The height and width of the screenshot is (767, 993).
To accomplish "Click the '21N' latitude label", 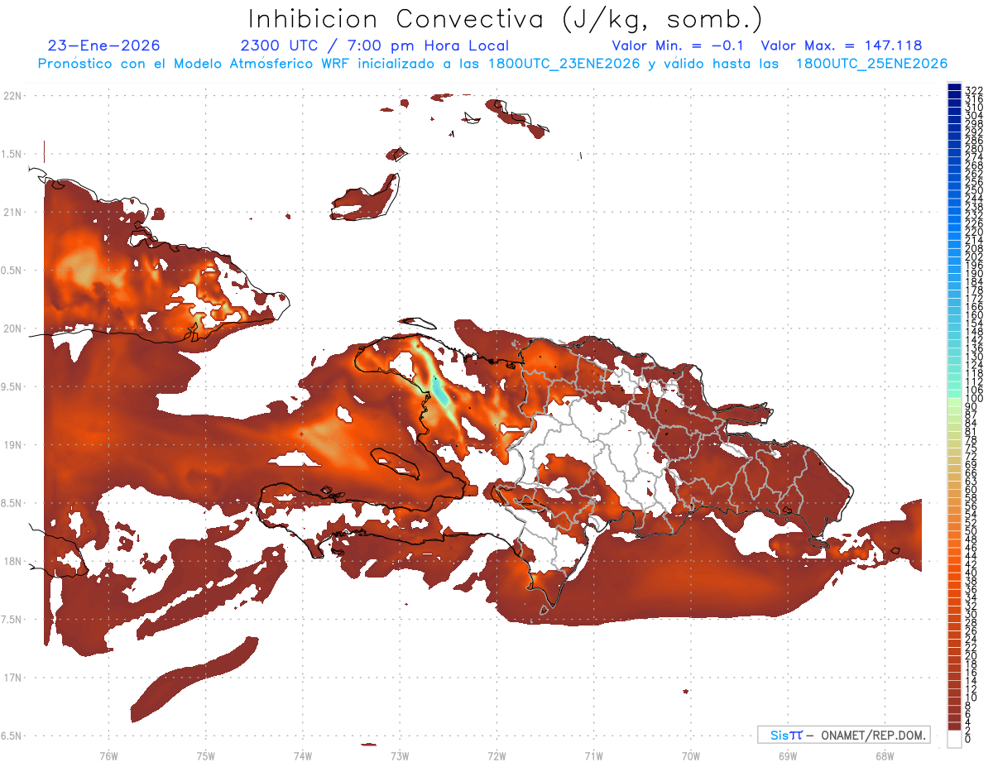I will (12, 212).
